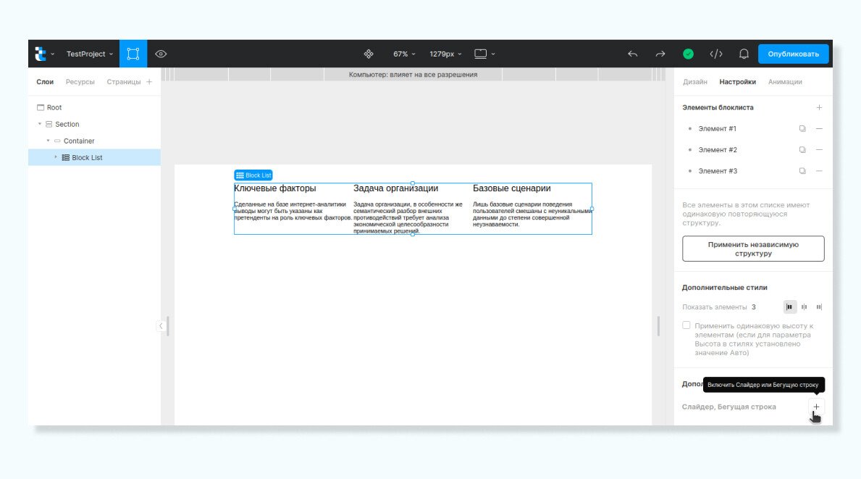Open the device breakpoint dropdown

[484, 54]
